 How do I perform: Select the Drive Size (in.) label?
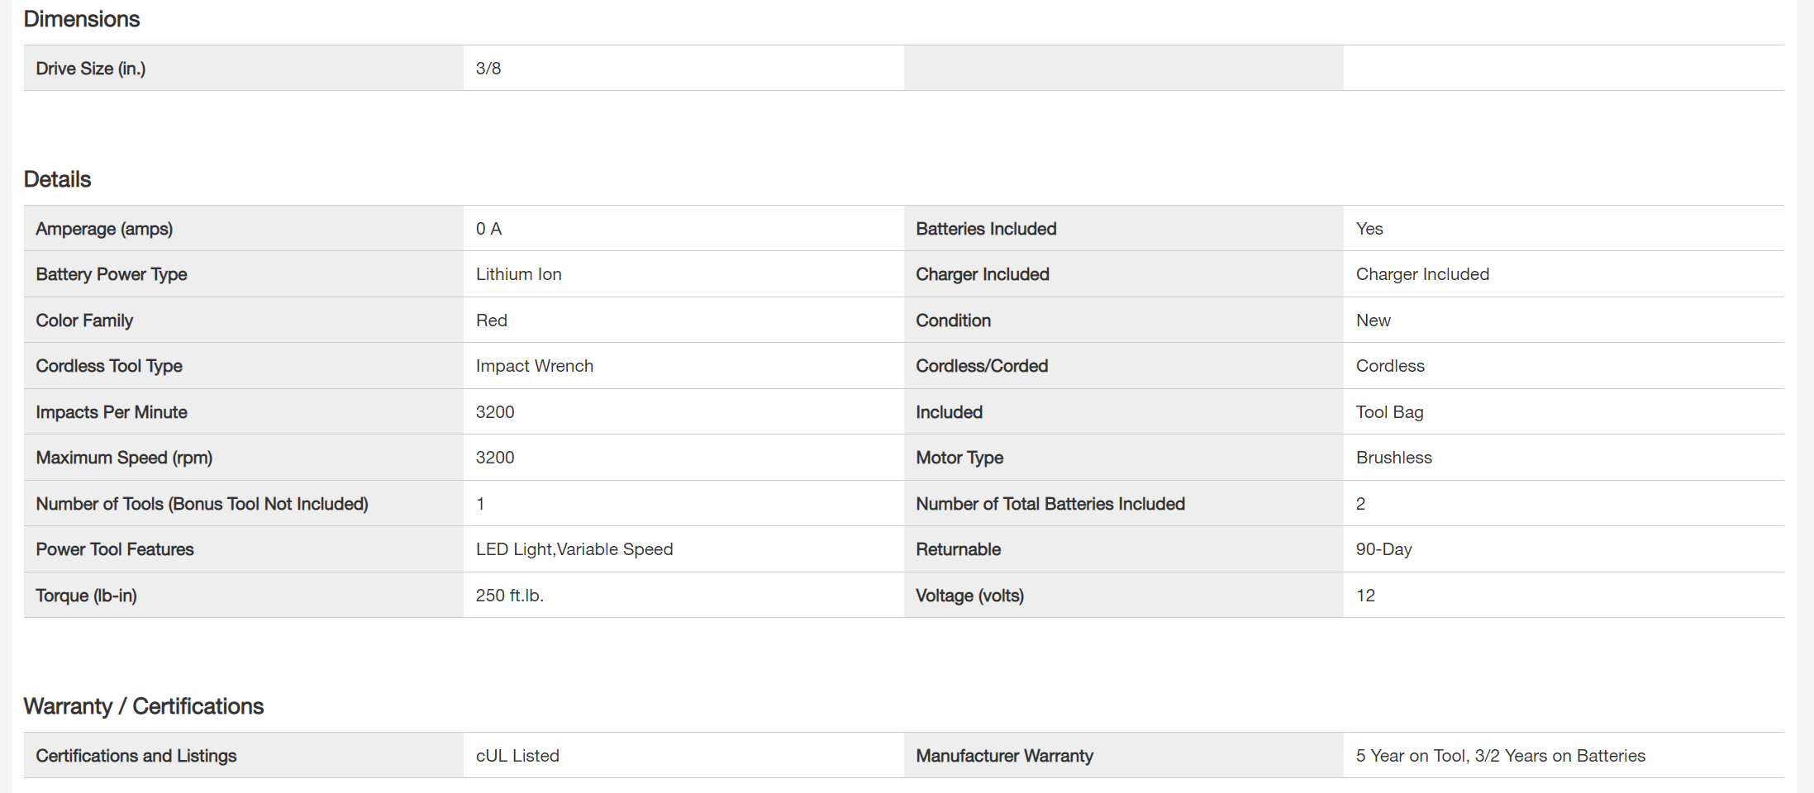pyautogui.click(x=90, y=69)
